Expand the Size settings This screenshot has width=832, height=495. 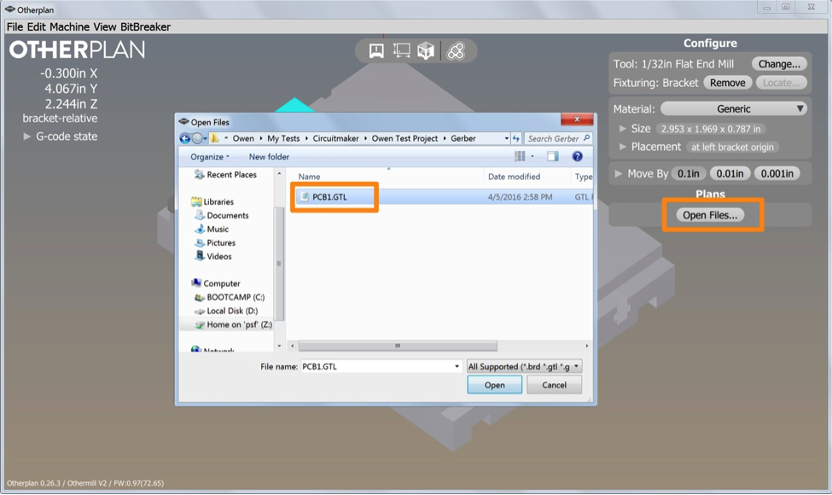tap(622, 128)
